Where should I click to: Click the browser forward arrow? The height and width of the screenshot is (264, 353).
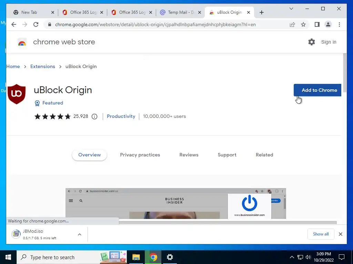click(x=25, y=24)
